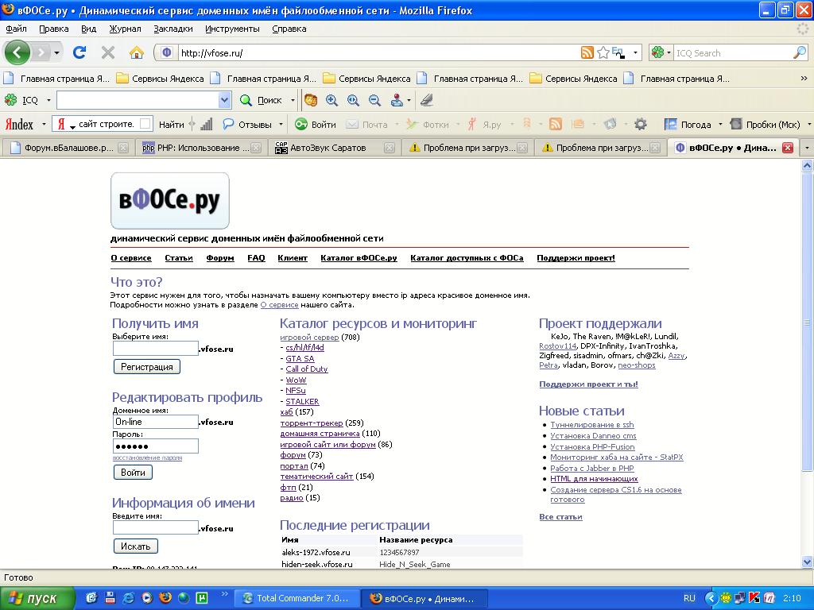
Task: Switch to the АвтоЗвук Саратов tab
Action: coord(328,148)
